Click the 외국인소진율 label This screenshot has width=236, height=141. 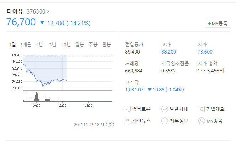pos(175,64)
